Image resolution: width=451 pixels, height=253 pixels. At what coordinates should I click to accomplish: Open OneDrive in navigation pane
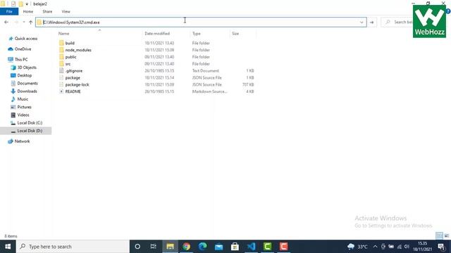tap(23, 49)
